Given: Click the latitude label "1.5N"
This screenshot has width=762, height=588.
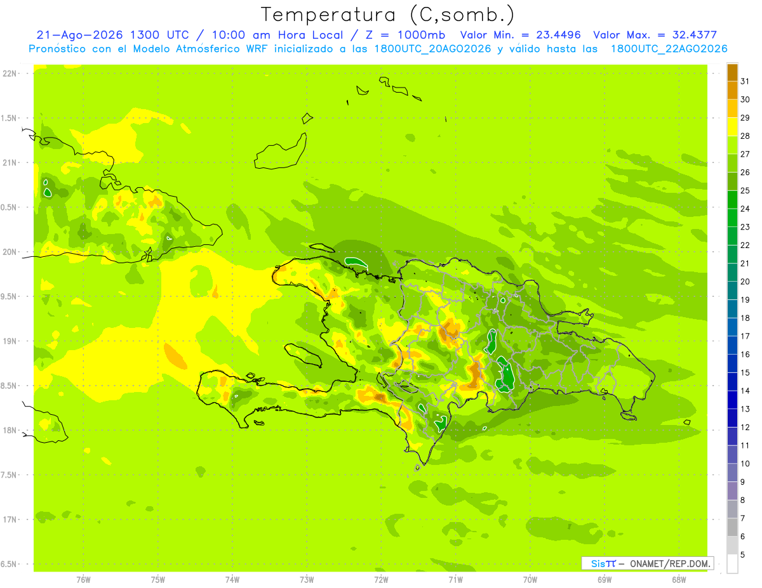Looking at the screenshot, I should (10, 118).
